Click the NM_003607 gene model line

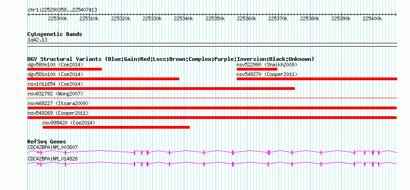tap(212, 152)
